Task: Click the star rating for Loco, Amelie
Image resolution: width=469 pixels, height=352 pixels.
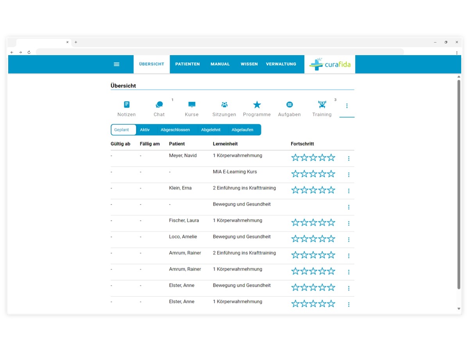Action: click(x=313, y=239)
